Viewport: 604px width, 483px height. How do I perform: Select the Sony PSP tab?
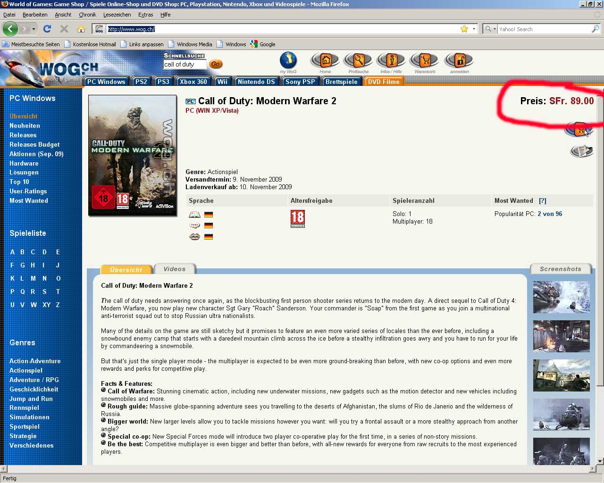pyautogui.click(x=300, y=82)
